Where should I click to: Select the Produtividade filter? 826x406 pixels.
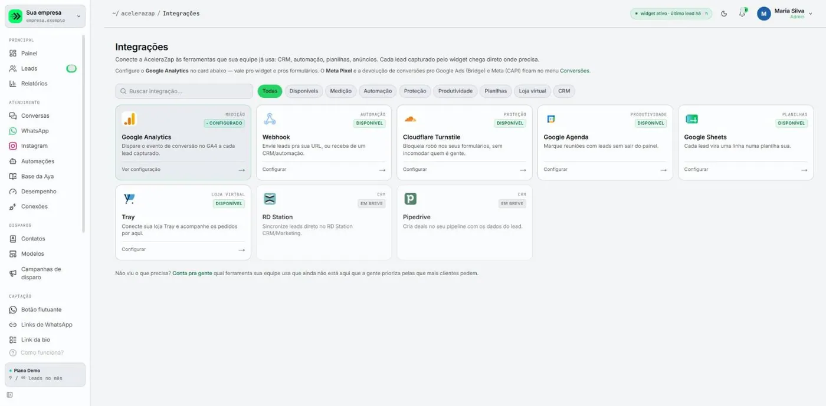(455, 91)
